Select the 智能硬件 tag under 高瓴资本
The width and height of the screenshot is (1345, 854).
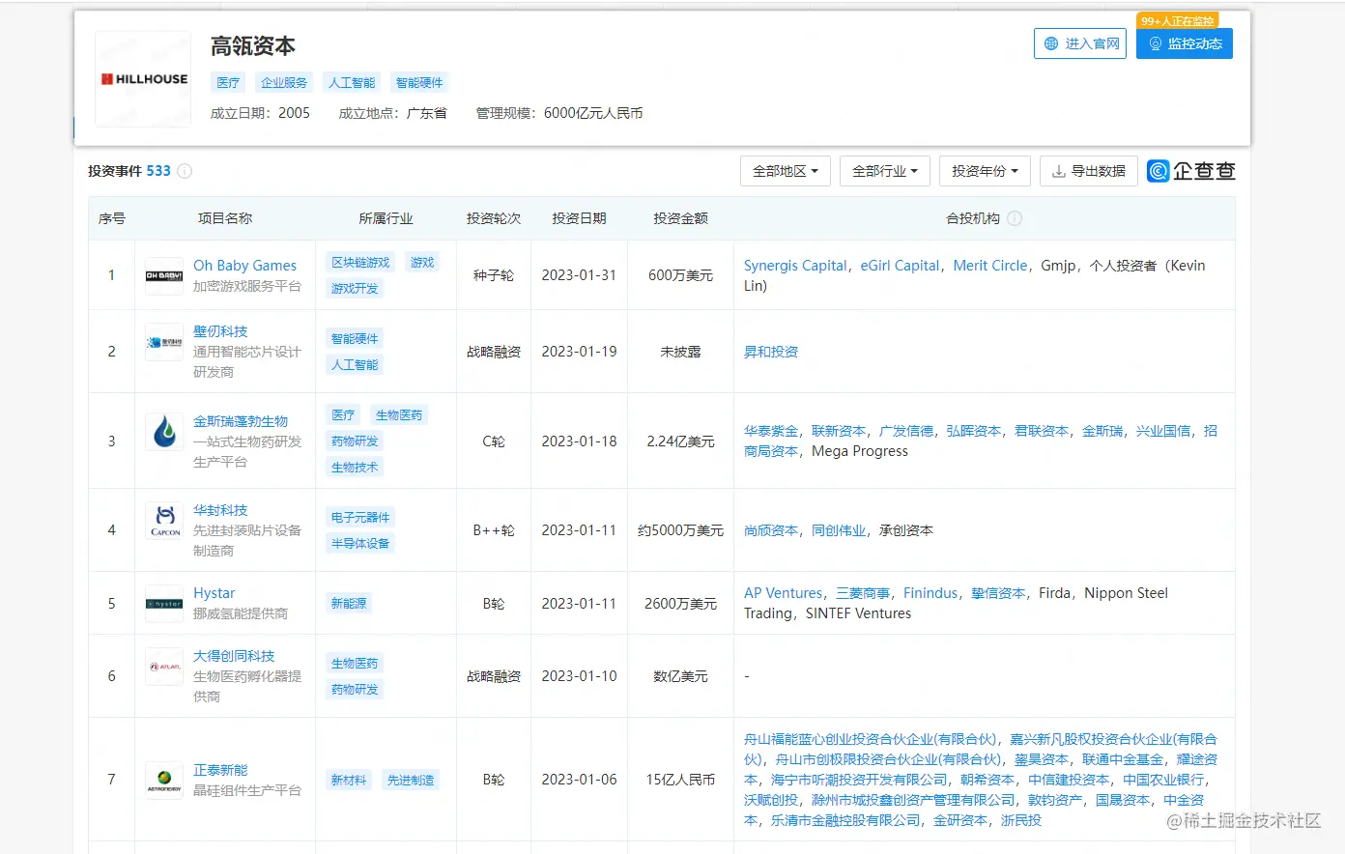click(419, 83)
